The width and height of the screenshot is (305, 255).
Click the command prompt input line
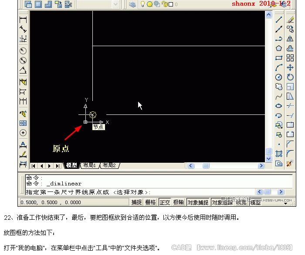pos(140,192)
